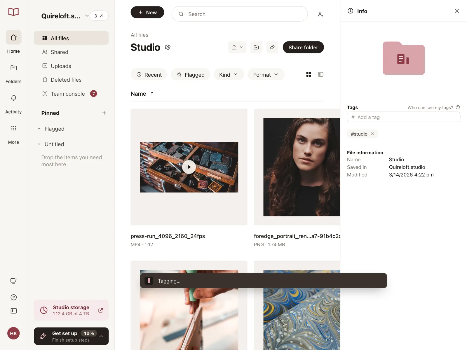Click the New button
Viewport: 467px width, 350px height.
point(147,12)
